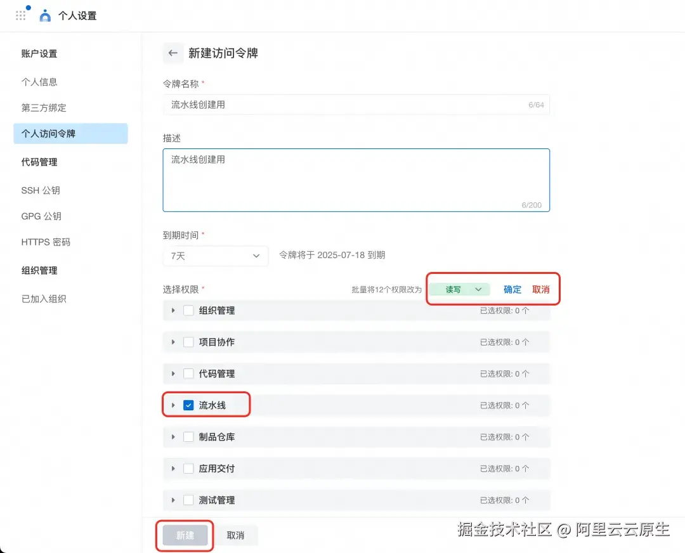Image resolution: width=685 pixels, height=553 pixels.
Task: Check the 组织管理 checkbox
Action: [188, 311]
